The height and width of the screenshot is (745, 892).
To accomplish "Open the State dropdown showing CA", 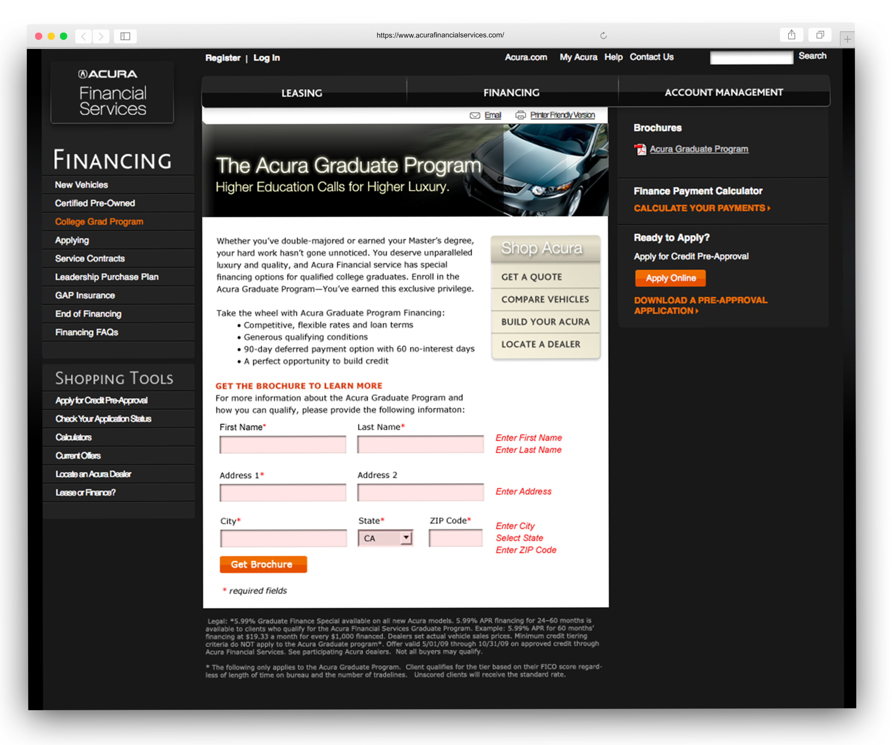I will coord(385,538).
